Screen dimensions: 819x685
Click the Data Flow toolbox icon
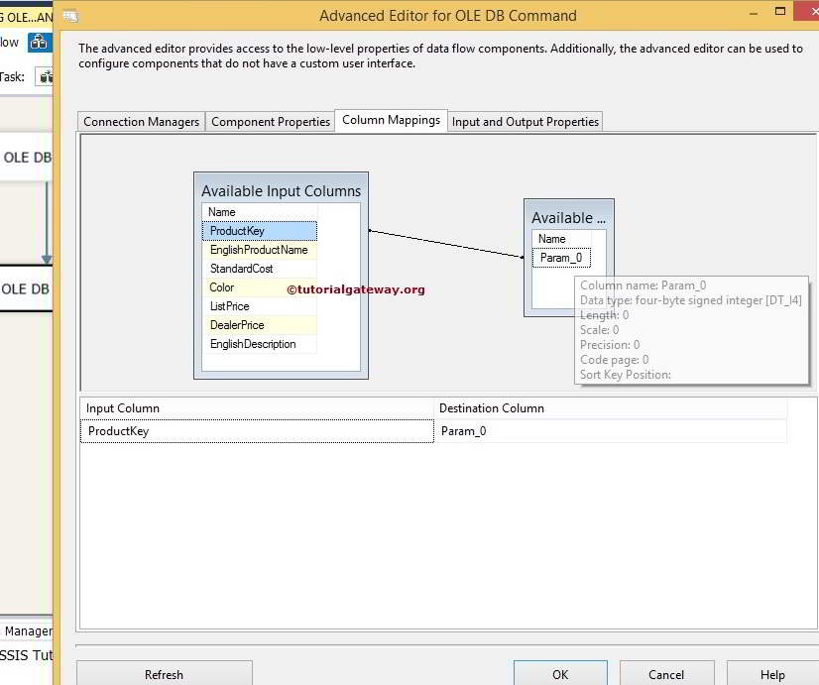(x=39, y=43)
